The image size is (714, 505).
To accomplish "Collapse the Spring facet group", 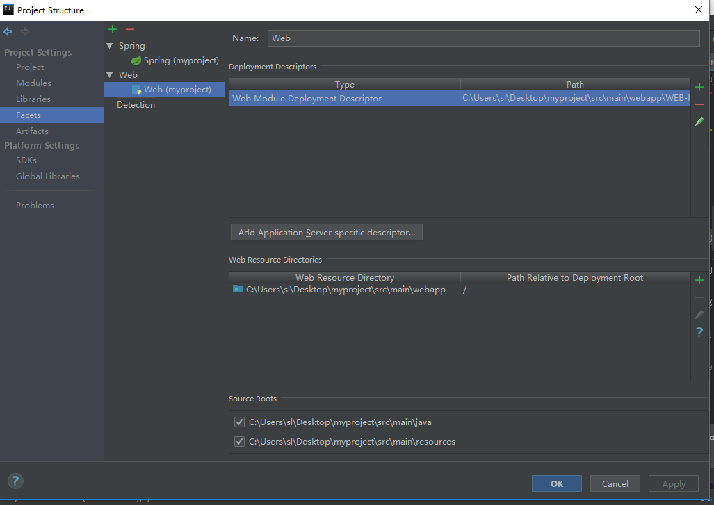I will (110, 45).
